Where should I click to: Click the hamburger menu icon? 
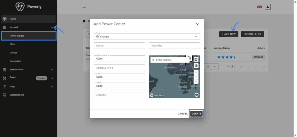click(84, 7)
